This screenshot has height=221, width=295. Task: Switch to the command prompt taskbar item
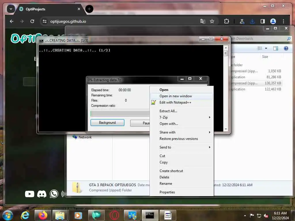pyautogui.click(x=150, y=215)
